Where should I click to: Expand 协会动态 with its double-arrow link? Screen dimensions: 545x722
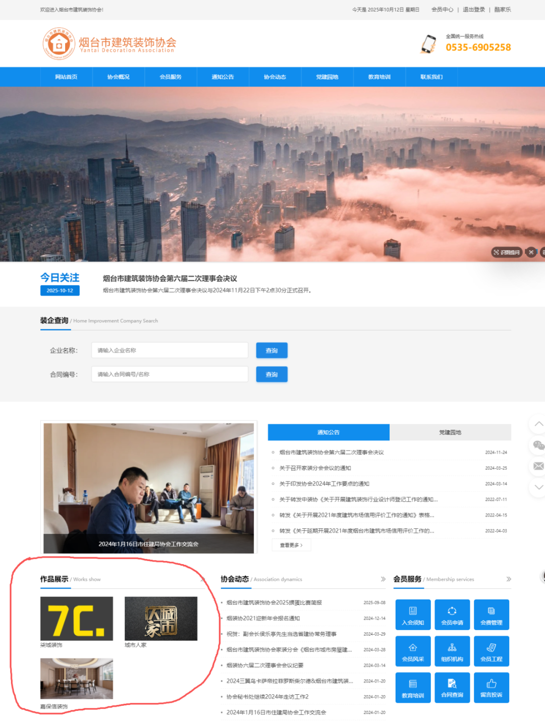pos(382,579)
